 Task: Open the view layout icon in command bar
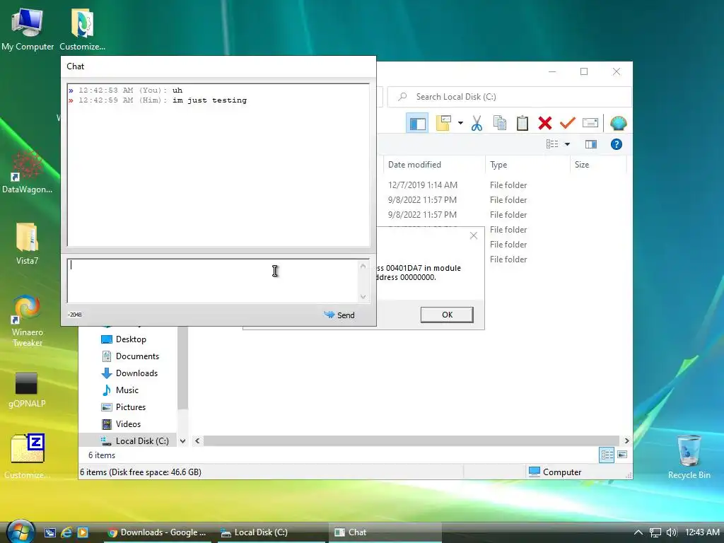(x=552, y=144)
